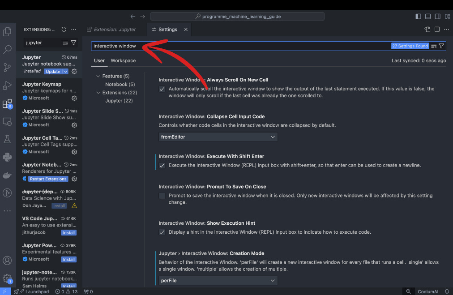Viewport: 453px width, 295px height.
Task: Update the Jupyter extension
Action: [x=53, y=71]
